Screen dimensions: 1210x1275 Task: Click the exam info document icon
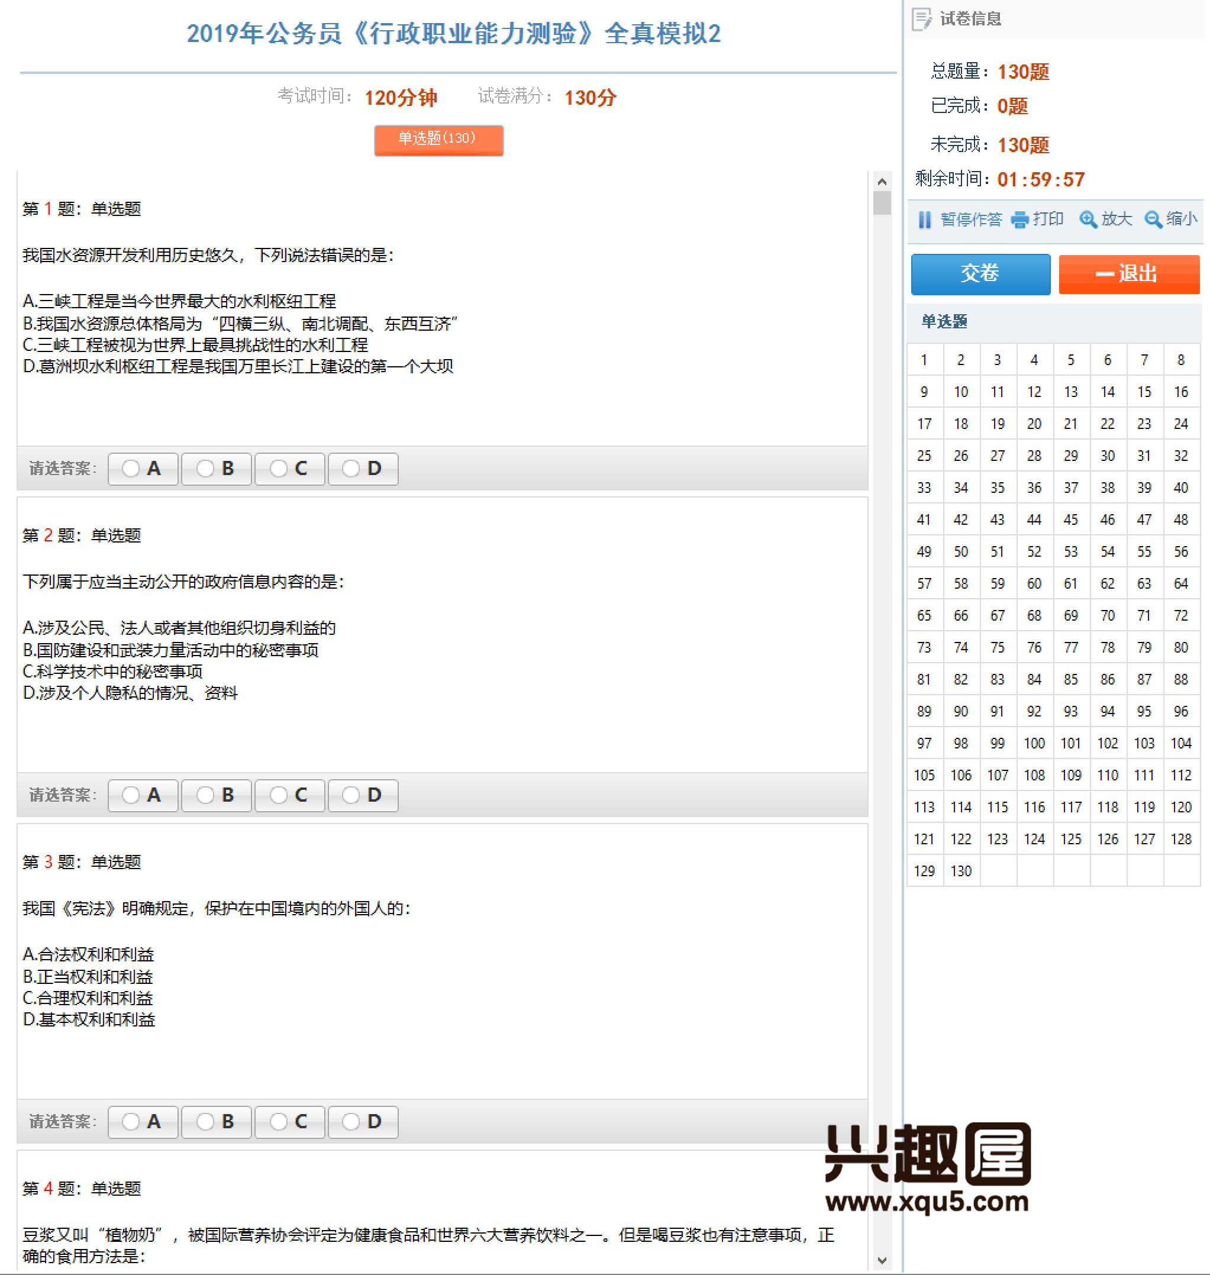[922, 19]
